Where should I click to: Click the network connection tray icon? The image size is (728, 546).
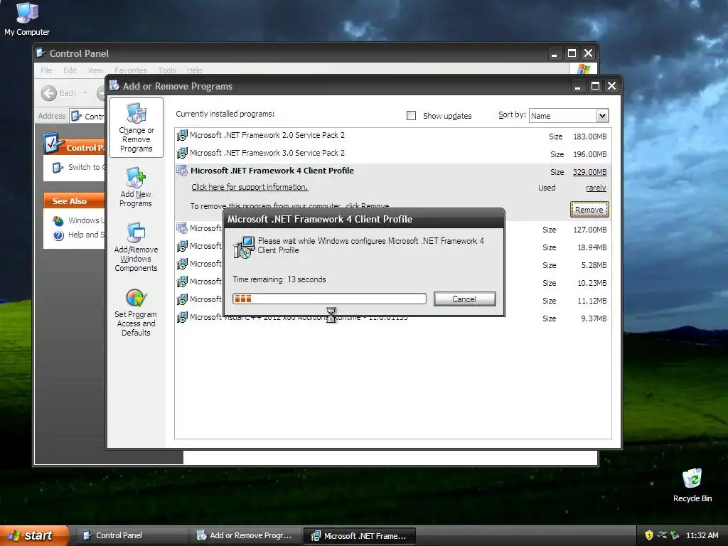tap(662, 535)
